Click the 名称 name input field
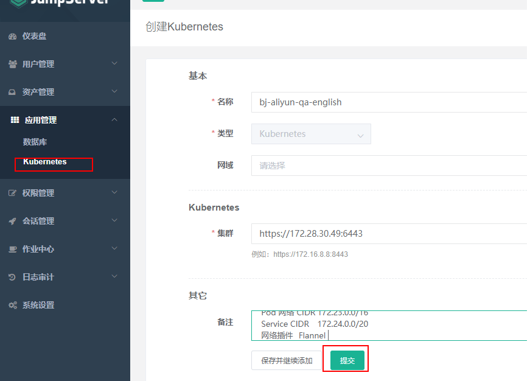Viewport: 530px width, 381px height. [389, 102]
